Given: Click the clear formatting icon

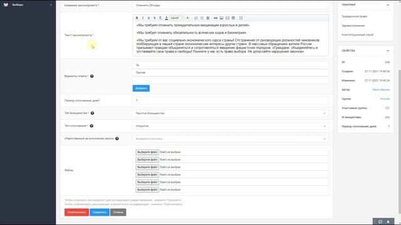Looking at the screenshot, I should coord(160,18).
